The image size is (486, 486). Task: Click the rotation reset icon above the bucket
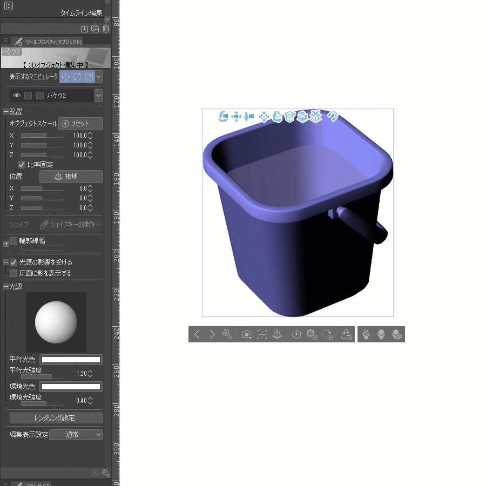point(333,116)
